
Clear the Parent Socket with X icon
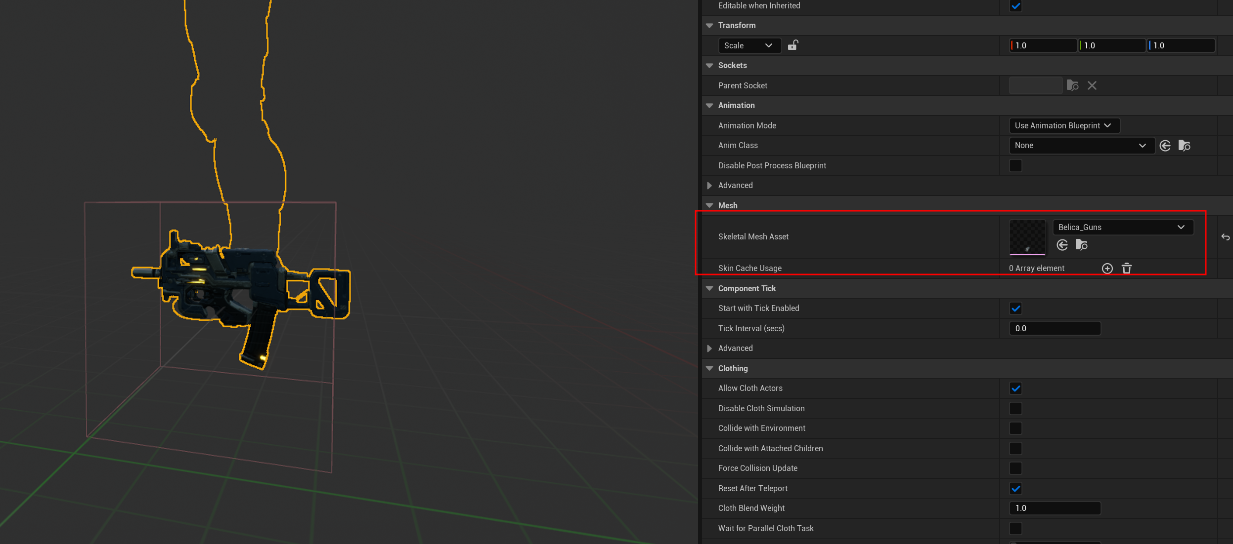(1092, 85)
